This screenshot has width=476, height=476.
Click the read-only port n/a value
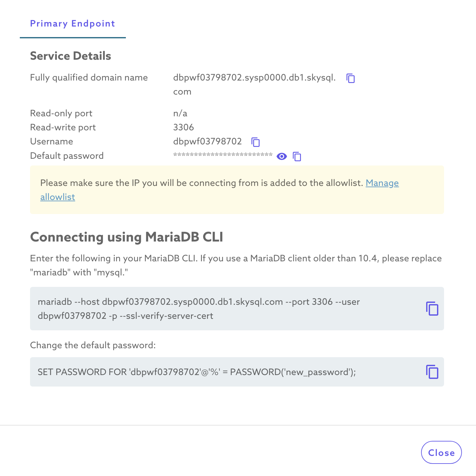click(180, 113)
